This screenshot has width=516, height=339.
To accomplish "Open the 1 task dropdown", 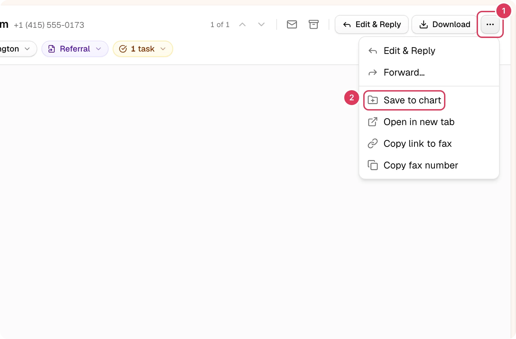I will (x=143, y=49).
